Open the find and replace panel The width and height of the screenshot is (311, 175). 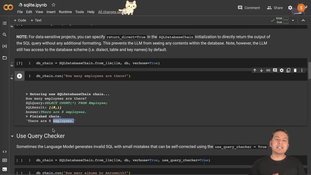(x=4, y=35)
